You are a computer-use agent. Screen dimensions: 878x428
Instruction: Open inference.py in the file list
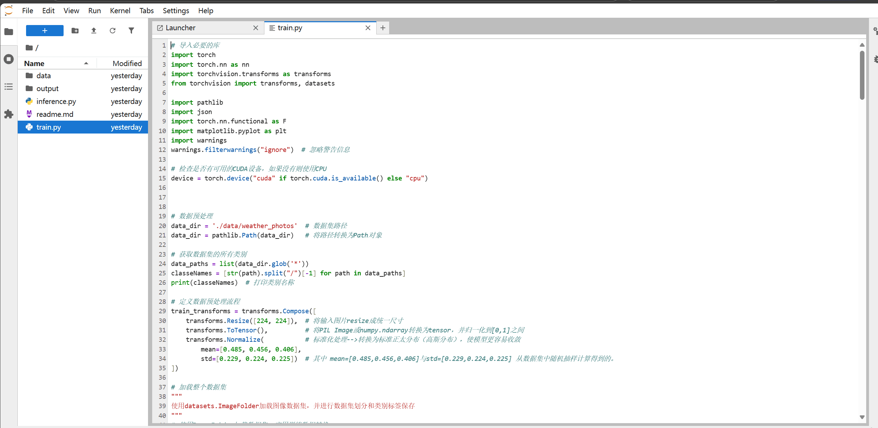[56, 102]
